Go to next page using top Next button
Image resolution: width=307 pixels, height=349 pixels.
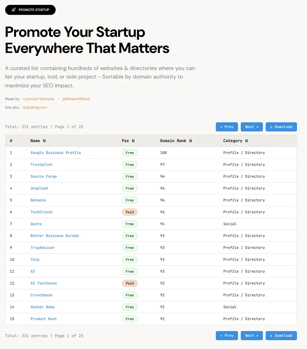[x=252, y=127]
